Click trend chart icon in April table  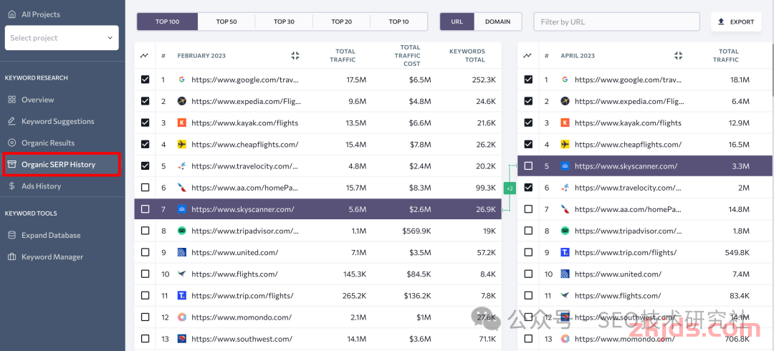click(527, 56)
